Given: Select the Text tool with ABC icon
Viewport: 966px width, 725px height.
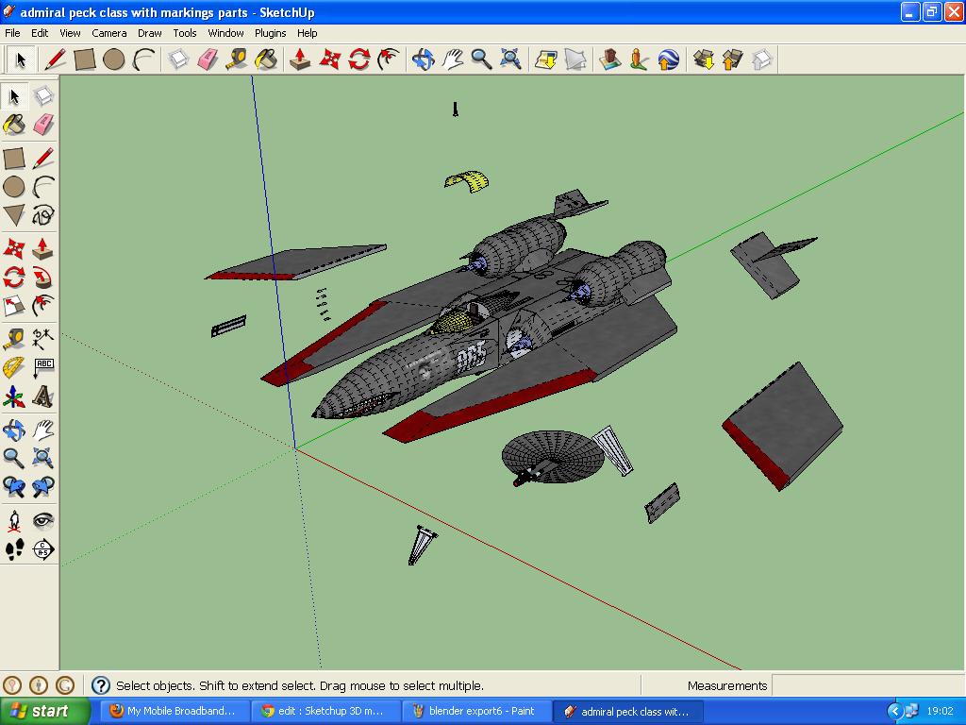Looking at the screenshot, I should 42,365.
